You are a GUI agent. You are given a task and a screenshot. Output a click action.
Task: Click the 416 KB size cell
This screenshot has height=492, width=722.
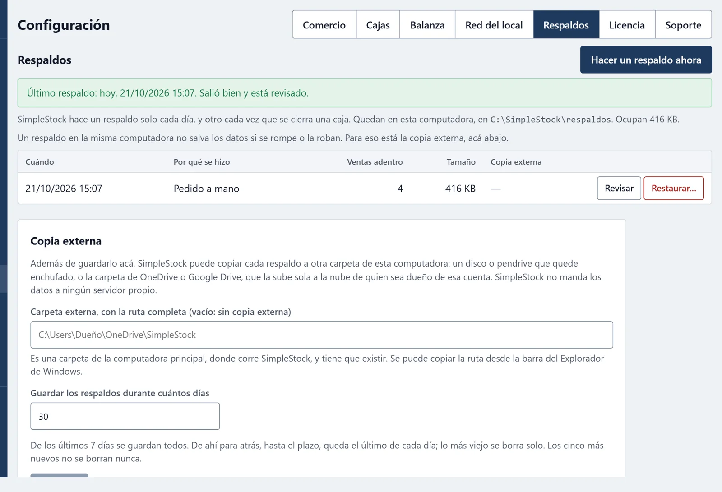[x=460, y=189]
